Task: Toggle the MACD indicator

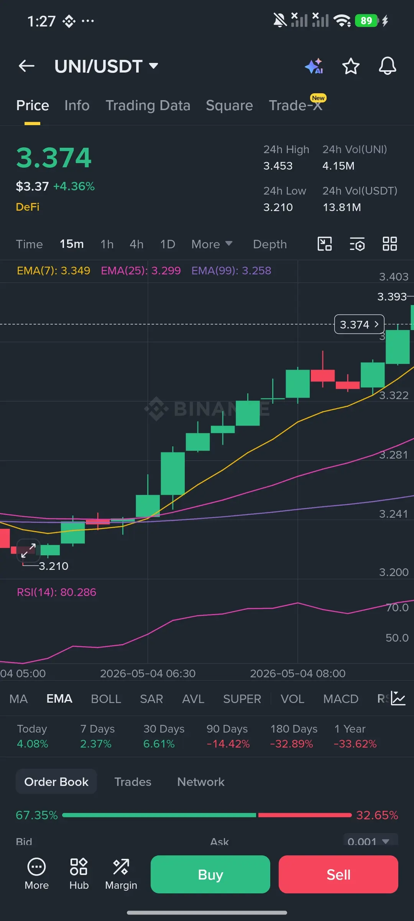Action: (341, 699)
